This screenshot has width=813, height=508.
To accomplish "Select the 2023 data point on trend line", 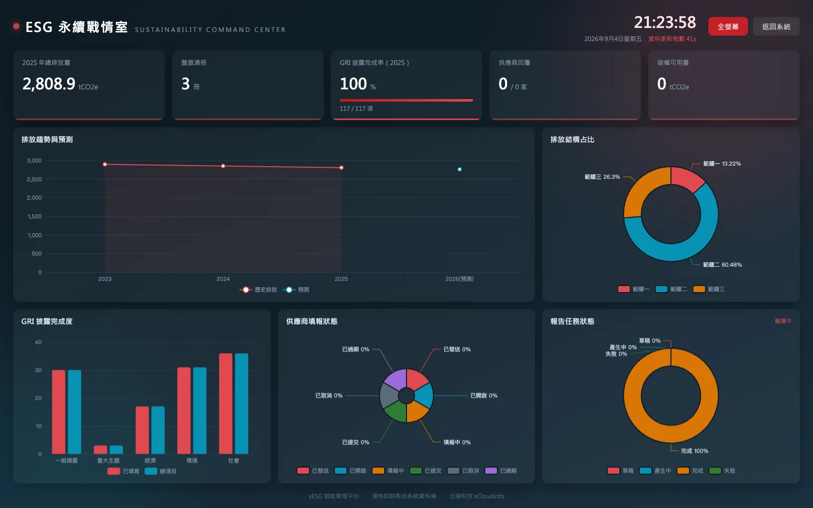I will tap(105, 164).
